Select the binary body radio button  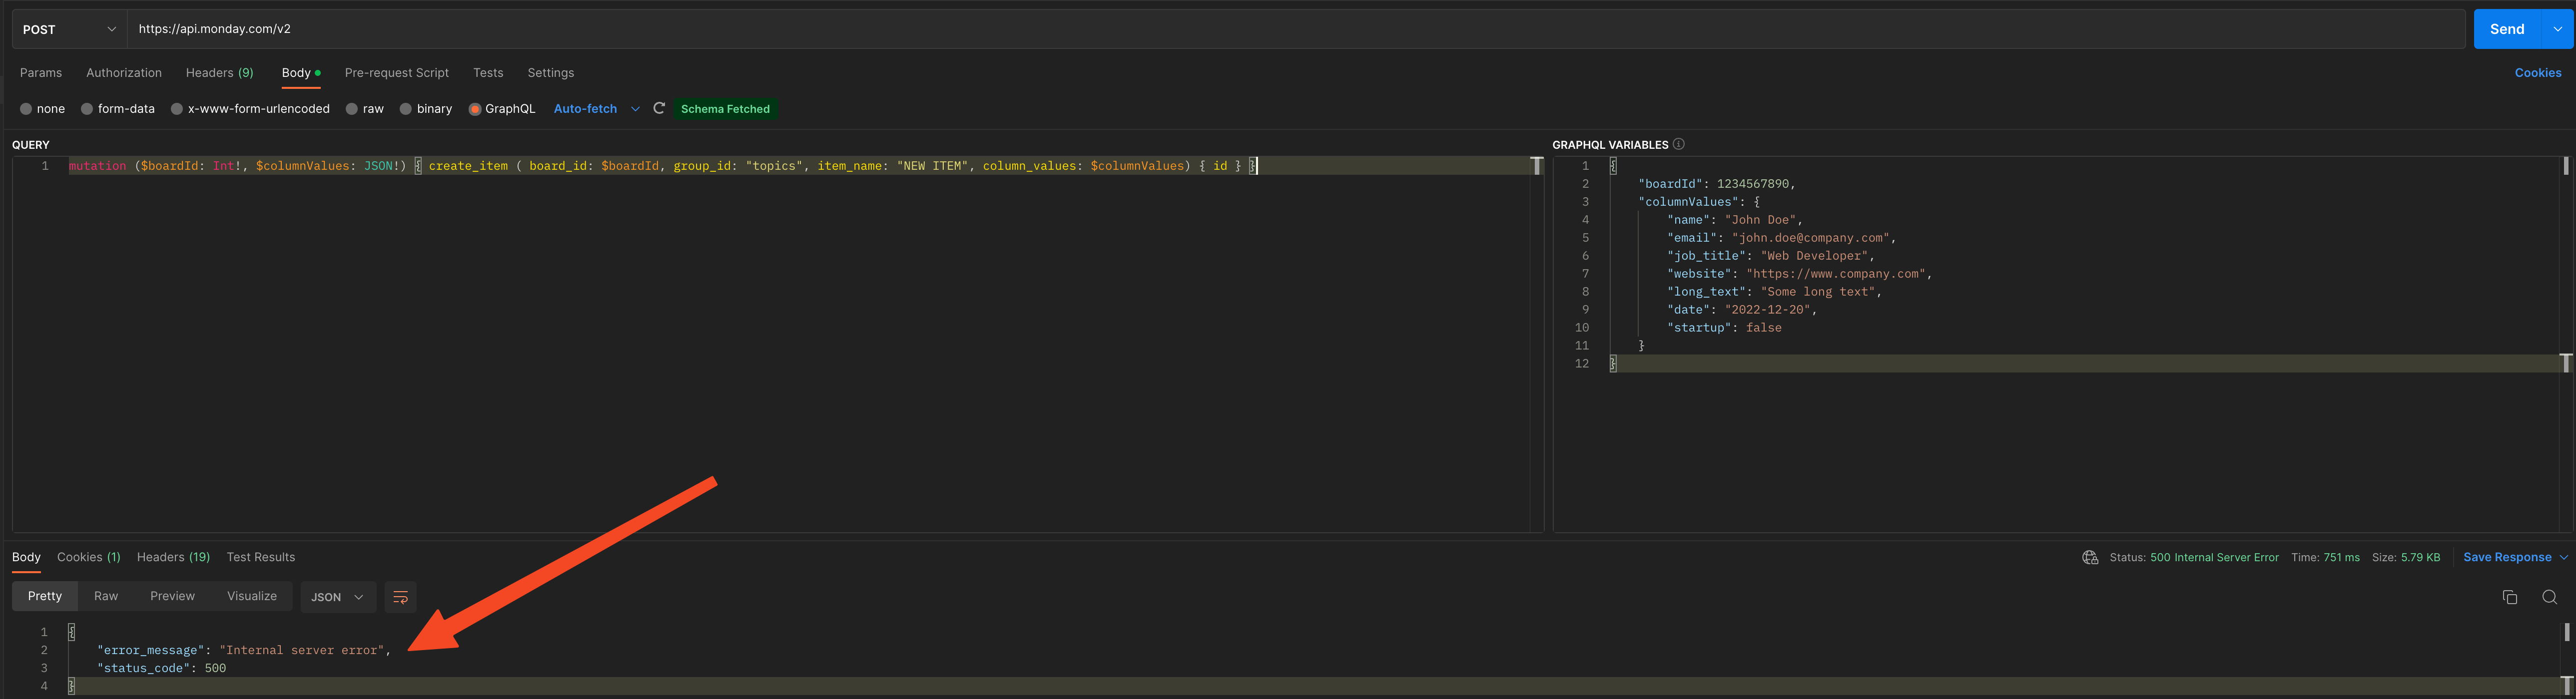[406, 109]
